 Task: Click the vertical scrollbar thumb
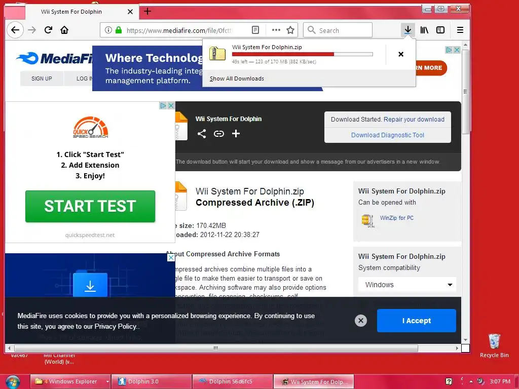point(465,92)
